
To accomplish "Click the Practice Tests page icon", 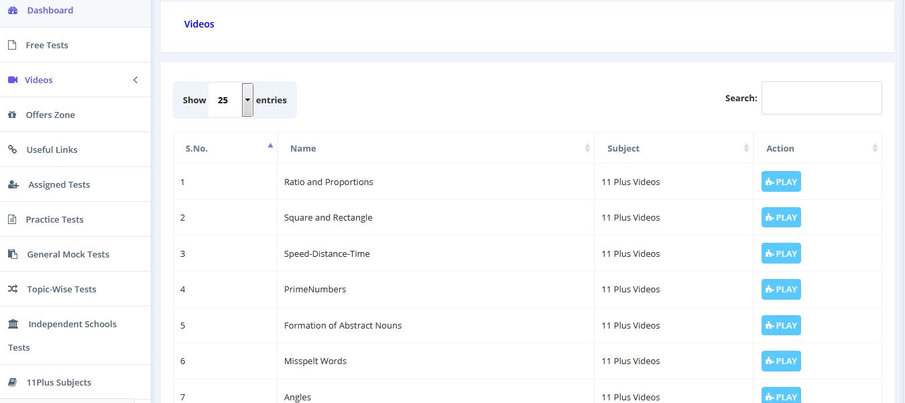I will [x=11, y=219].
